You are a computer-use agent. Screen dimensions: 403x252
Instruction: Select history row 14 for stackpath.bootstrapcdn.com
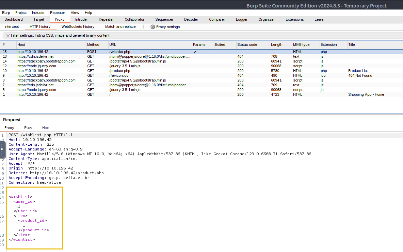(x=201, y=61)
